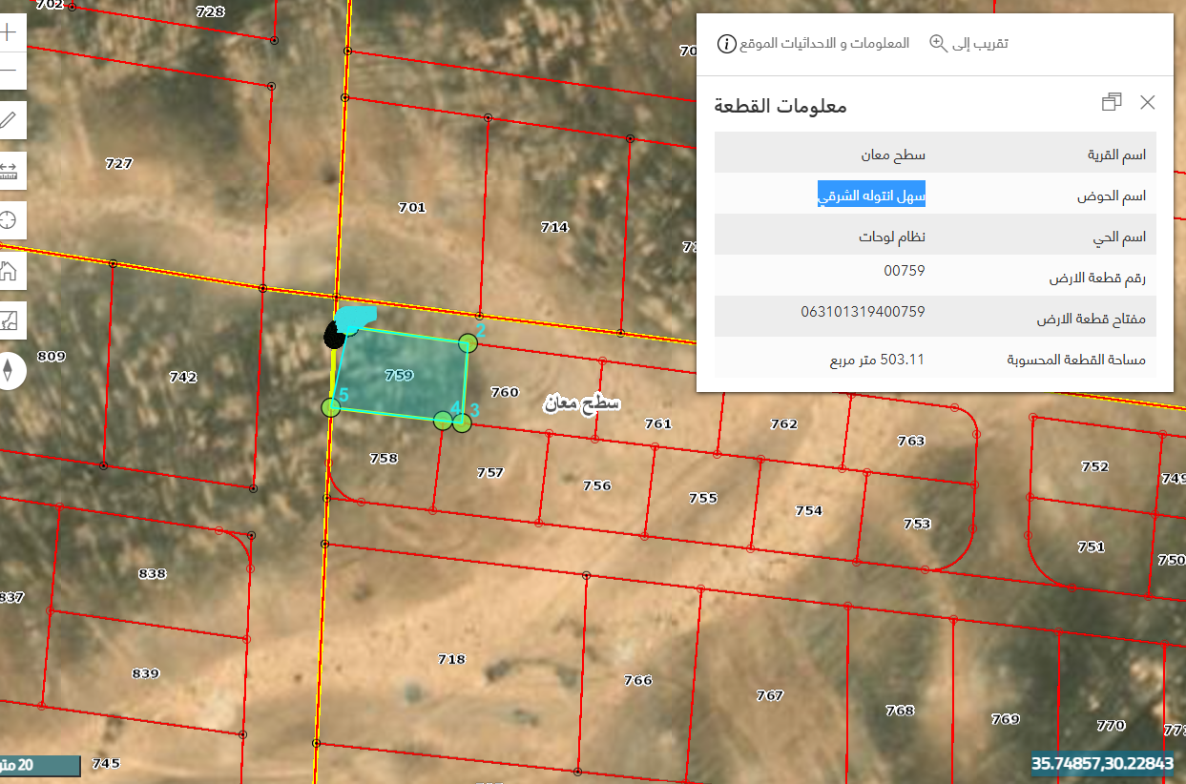Click the zoom in plus button

(9, 31)
